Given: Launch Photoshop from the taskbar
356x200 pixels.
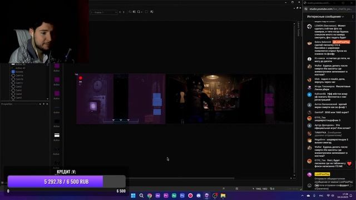Looking at the screenshot, I should 182,196.
